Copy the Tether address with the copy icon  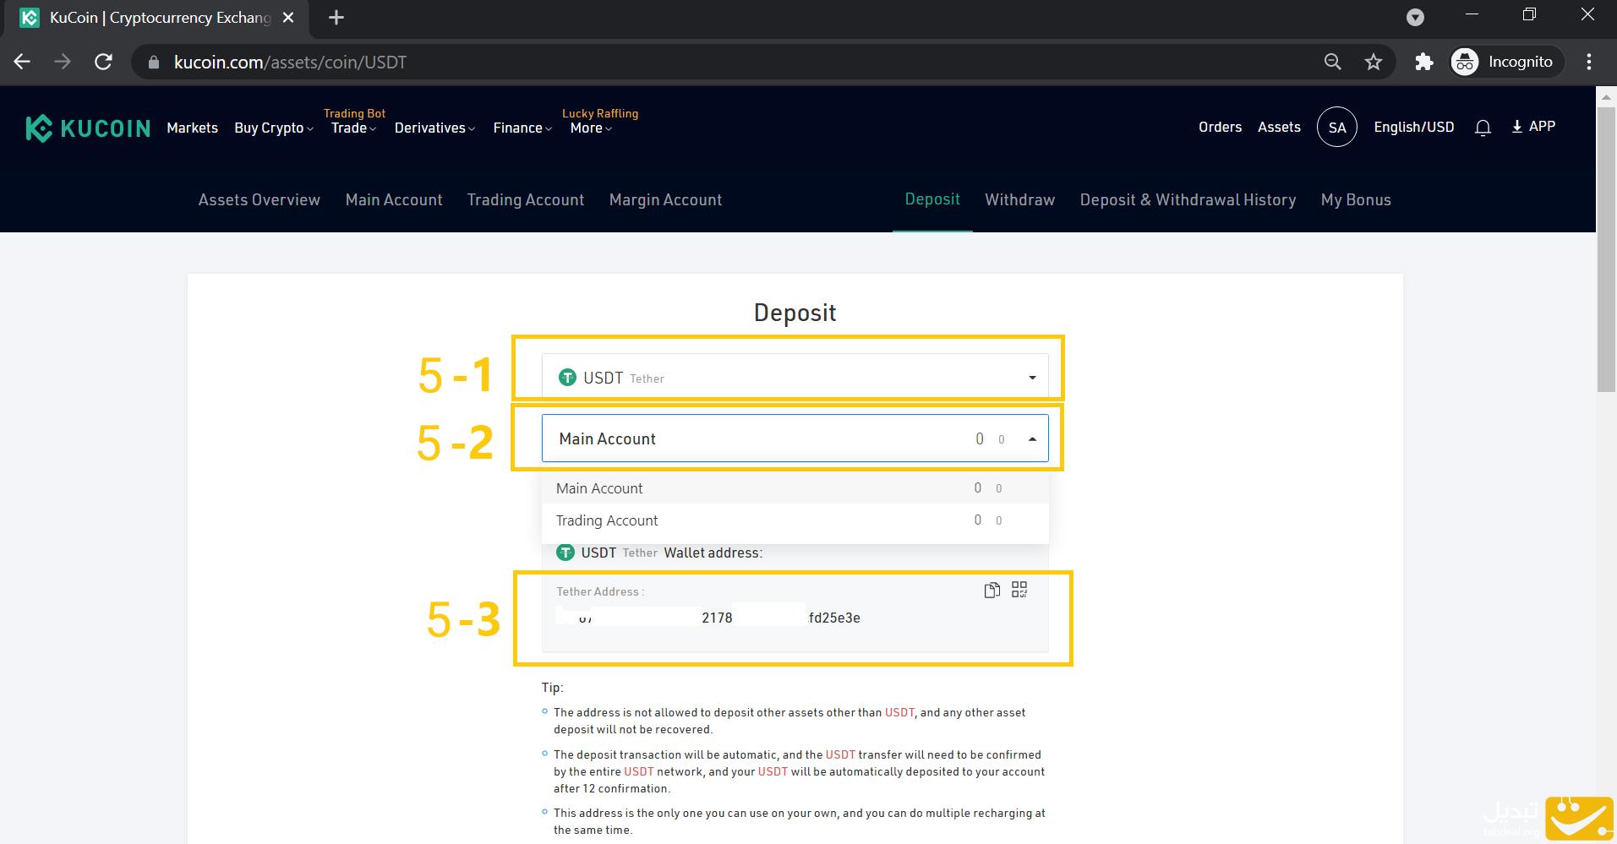pyautogui.click(x=992, y=590)
